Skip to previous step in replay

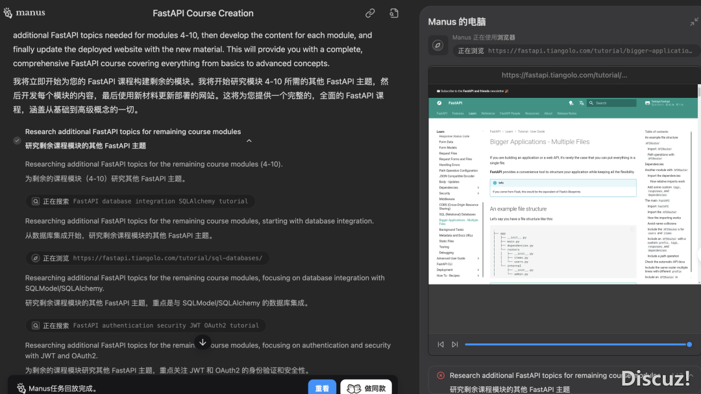(x=441, y=344)
